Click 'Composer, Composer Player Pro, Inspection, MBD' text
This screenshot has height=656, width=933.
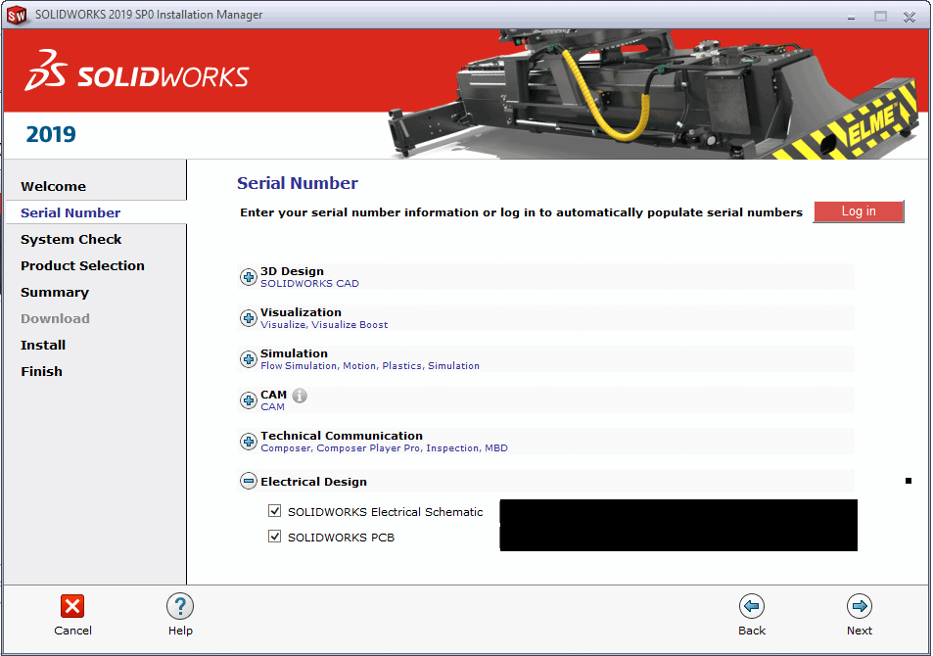[385, 448]
